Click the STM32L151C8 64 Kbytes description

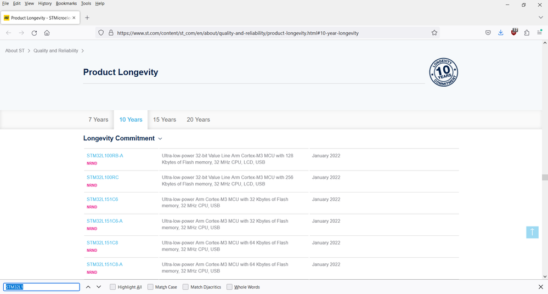coord(225,246)
